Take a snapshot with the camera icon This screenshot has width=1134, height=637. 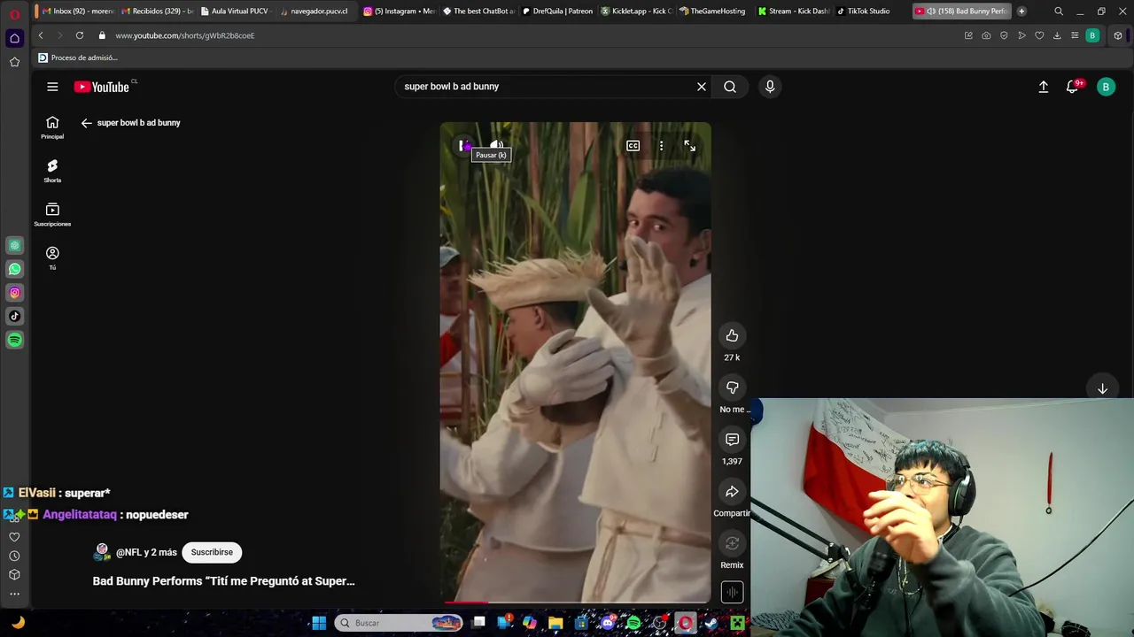[986, 35]
